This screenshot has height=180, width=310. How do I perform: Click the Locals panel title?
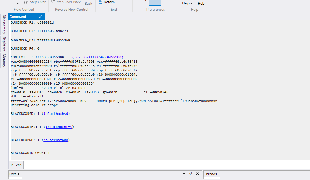pos(14,174)
